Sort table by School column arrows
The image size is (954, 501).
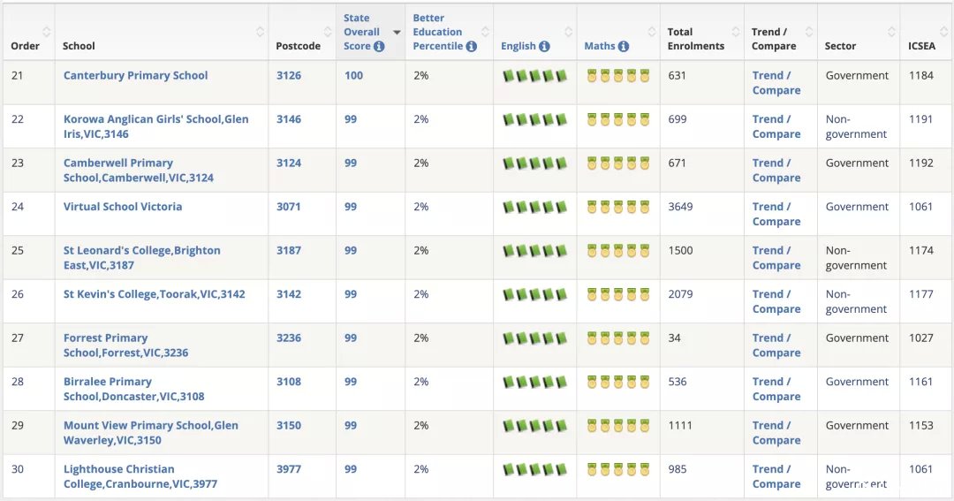(260, 32)
